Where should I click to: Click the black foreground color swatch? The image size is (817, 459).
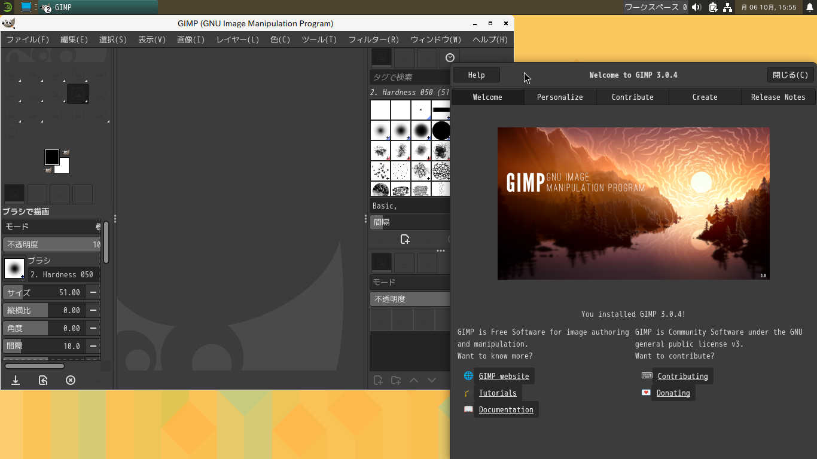point(51,157)
